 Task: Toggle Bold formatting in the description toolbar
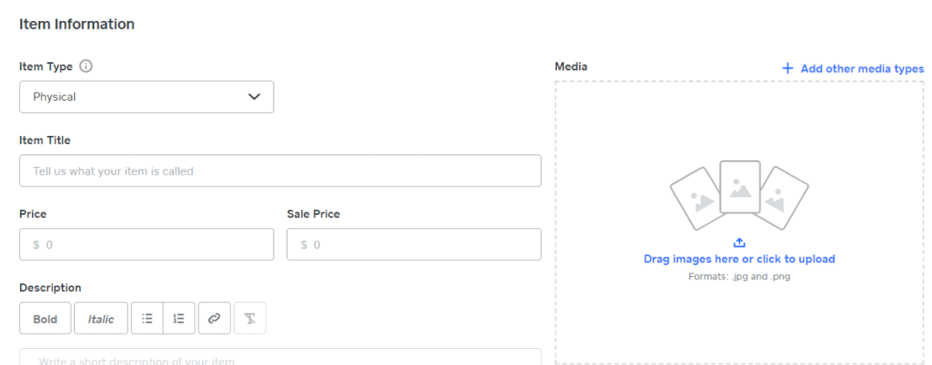(x=45, y=319)
